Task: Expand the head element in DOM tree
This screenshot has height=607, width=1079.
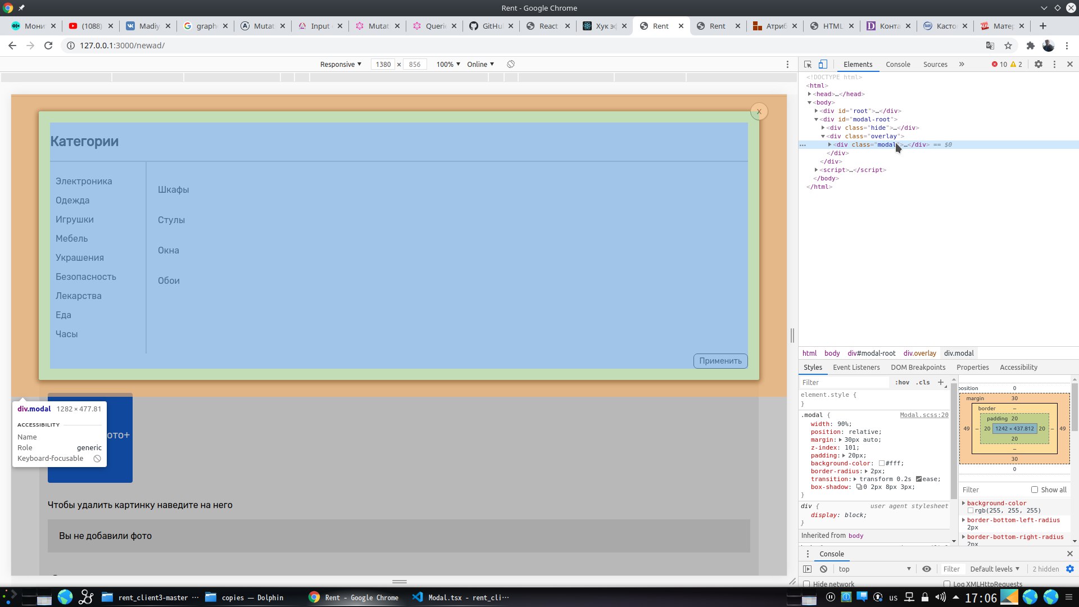Action: coord(810,94)
